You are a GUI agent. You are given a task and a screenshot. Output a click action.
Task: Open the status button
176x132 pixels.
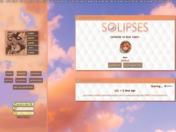[x=9, y=74]
